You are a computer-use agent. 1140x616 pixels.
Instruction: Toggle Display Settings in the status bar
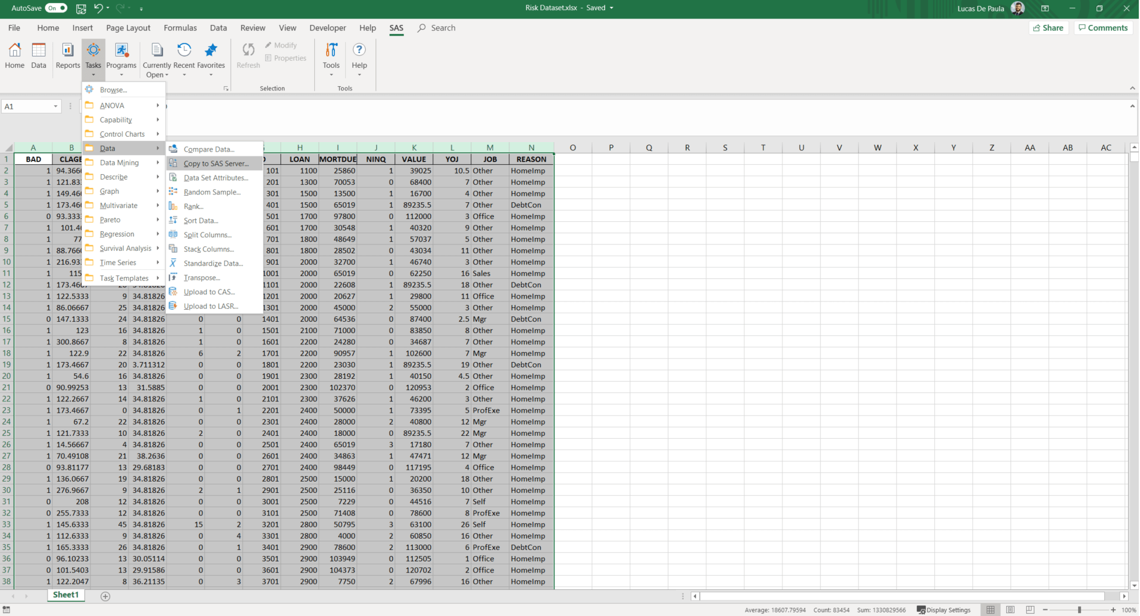coord(944,609)
